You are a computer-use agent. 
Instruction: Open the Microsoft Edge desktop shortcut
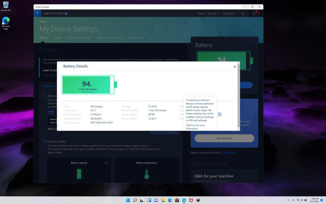(6, 23)
